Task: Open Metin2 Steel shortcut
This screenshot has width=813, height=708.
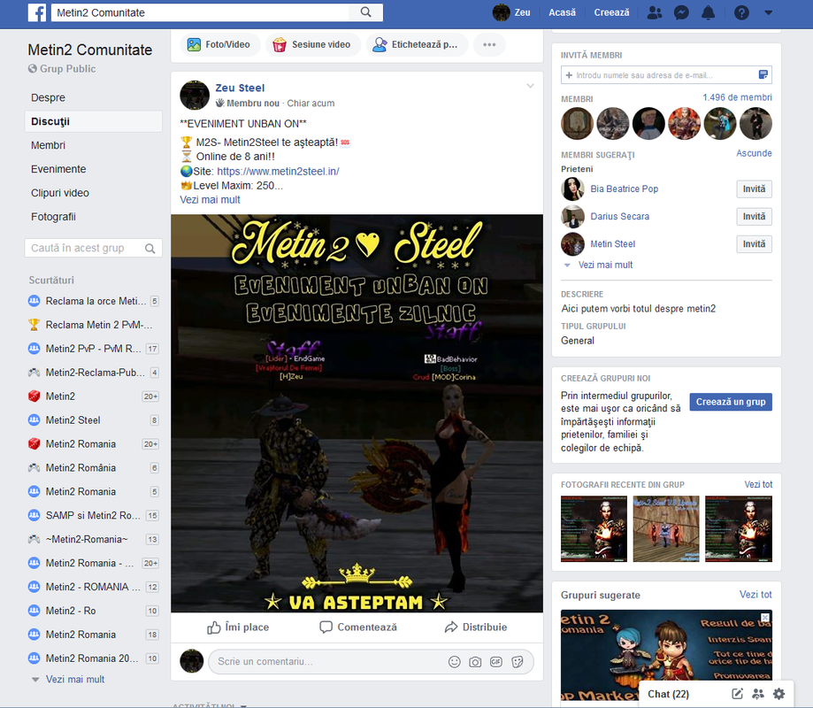Action: (93, 420)
